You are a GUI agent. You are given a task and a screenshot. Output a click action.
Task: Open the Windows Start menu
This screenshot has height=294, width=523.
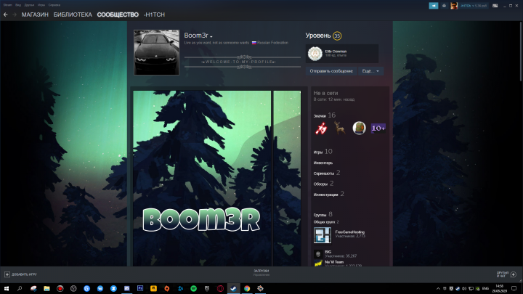coord(7,288)
